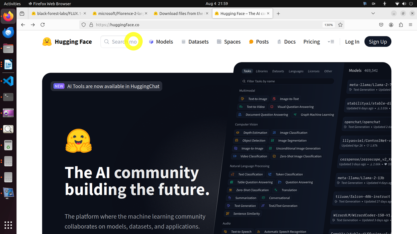Screen dimensions: 417x234
Task: Open Datasets in the navigation bar
Action: 195,42
